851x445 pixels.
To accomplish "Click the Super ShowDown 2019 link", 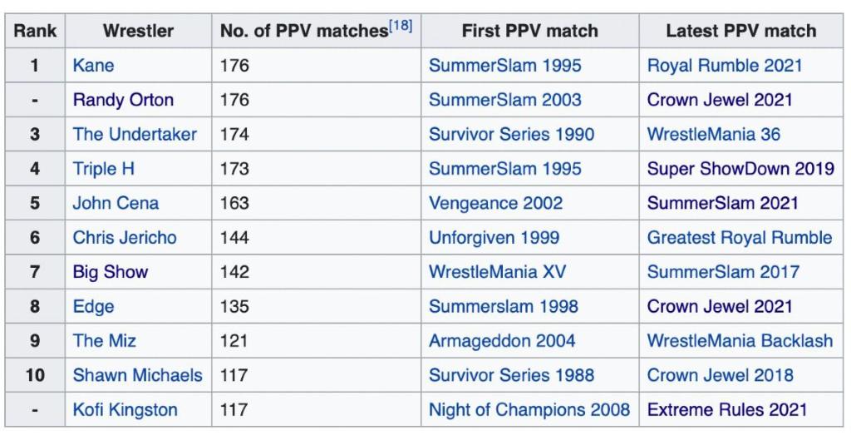I will click(x=740, y=169).
